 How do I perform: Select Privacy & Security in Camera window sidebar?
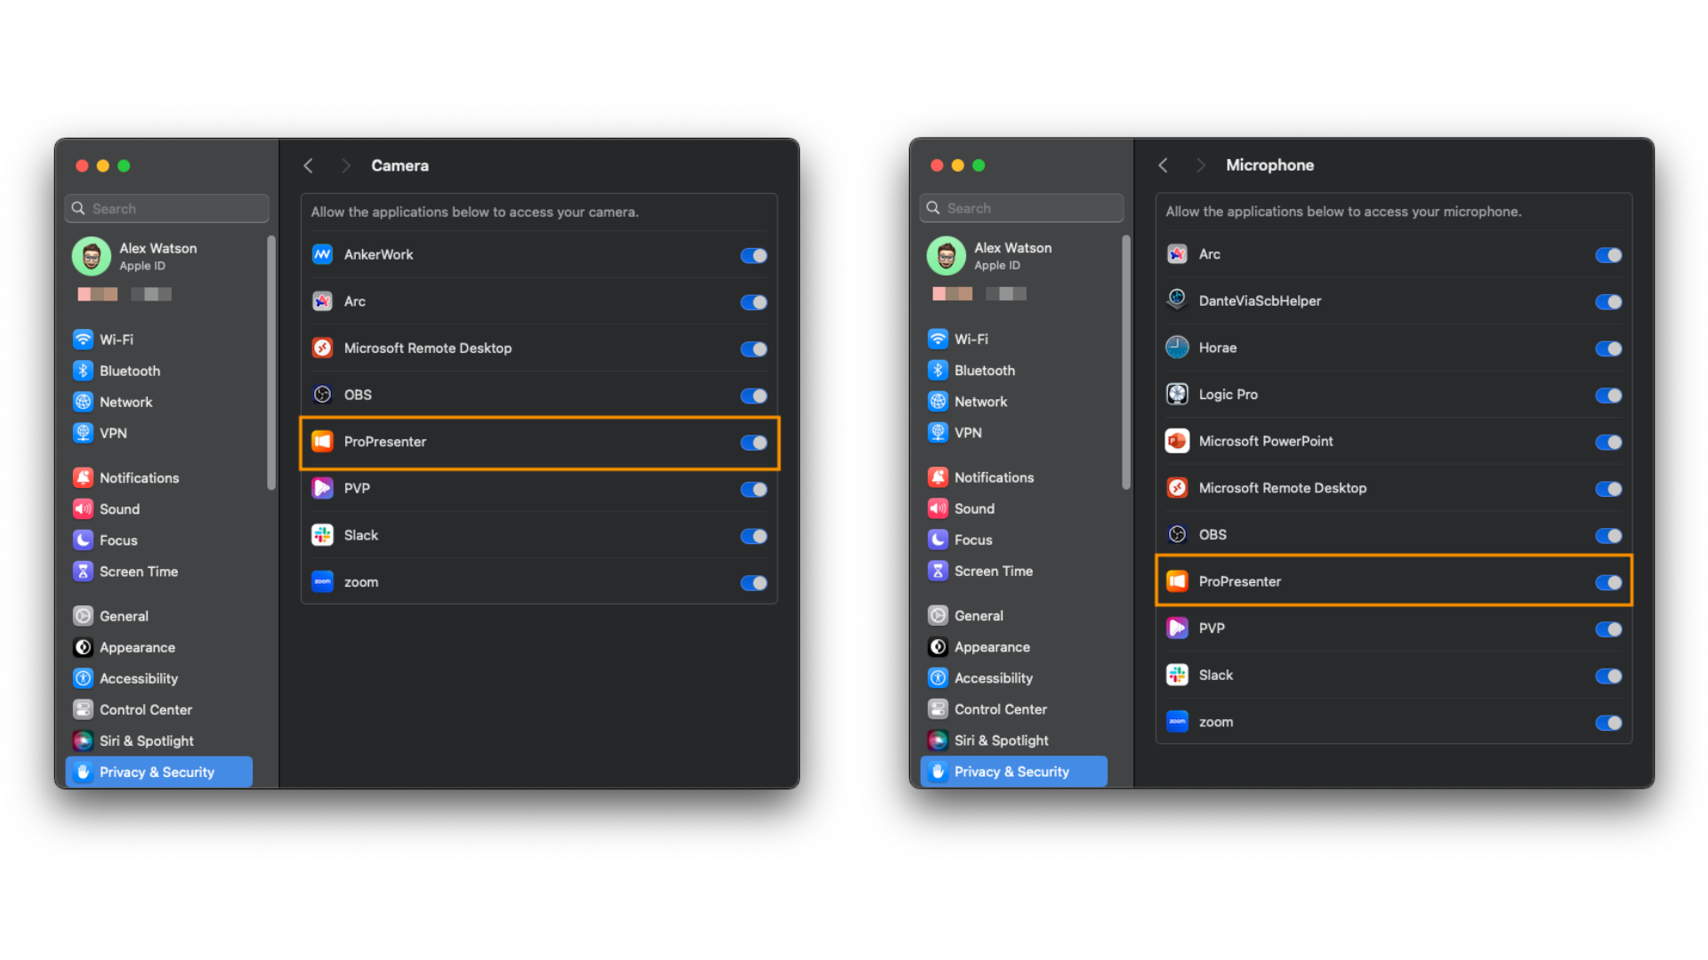pos(158,772)
